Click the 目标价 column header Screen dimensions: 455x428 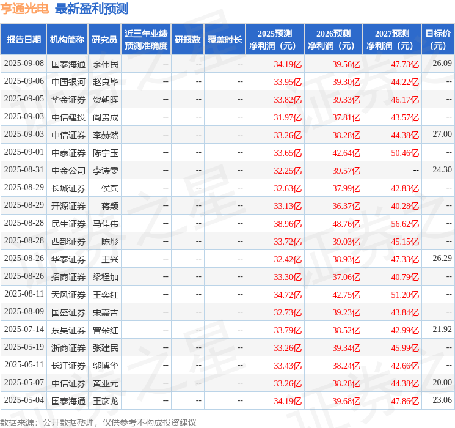coord(438,39)
